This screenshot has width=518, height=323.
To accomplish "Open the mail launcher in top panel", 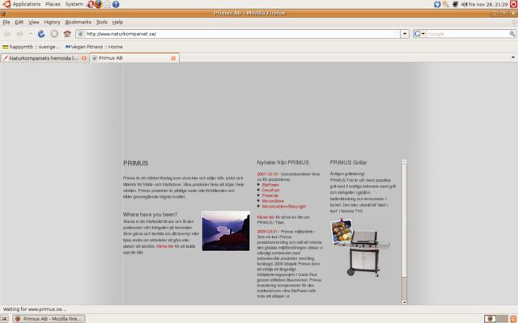I will coord(107,4).
